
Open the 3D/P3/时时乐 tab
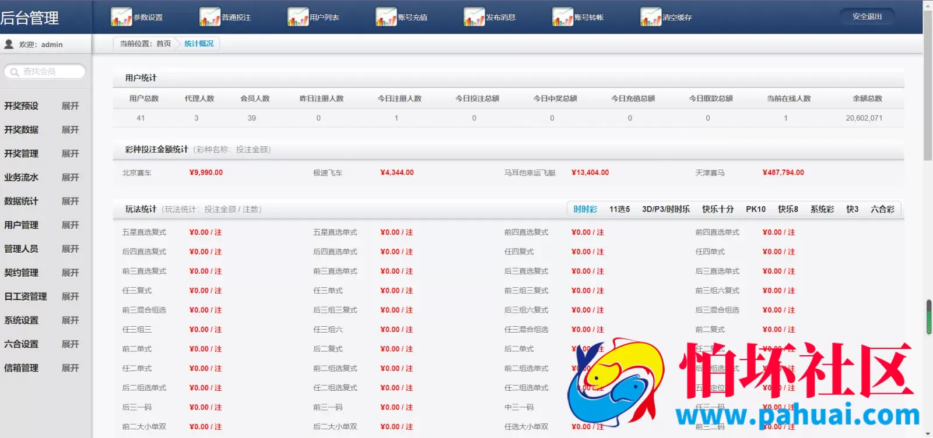[x=666, y=209]
